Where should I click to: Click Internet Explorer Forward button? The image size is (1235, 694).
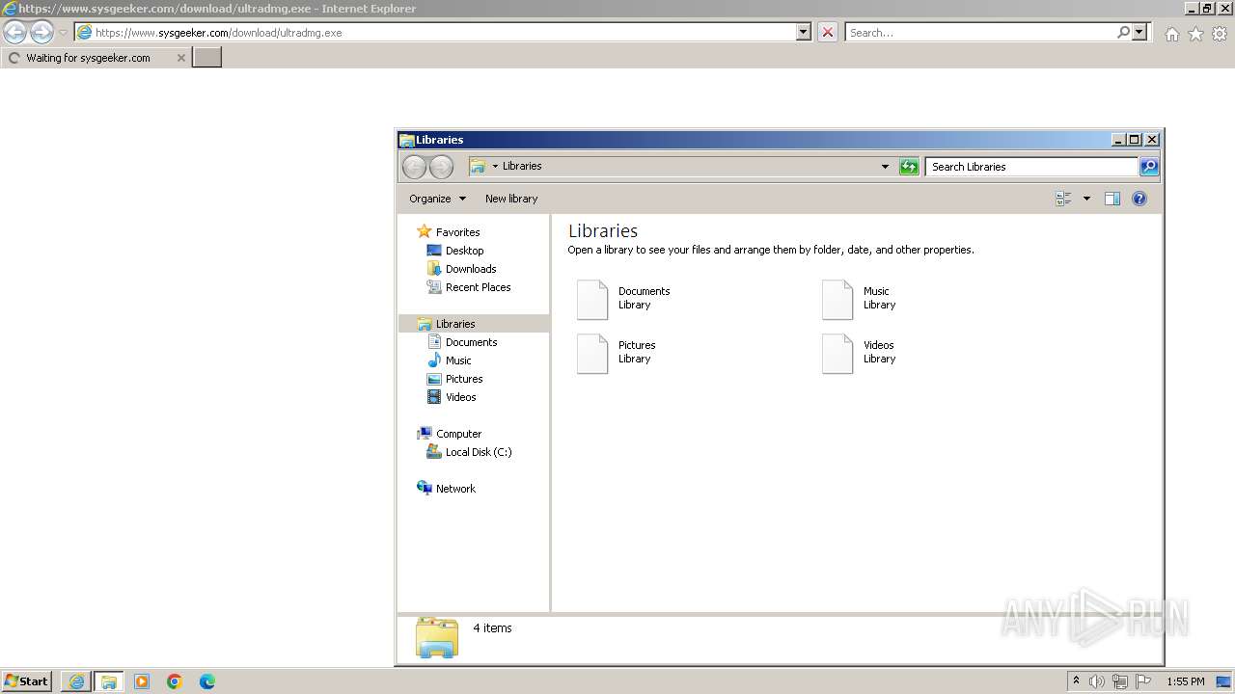(41, 32)
